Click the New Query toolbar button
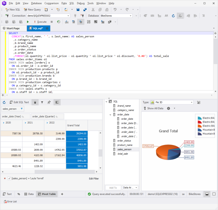This screenshot has height=210, width=218. click(x=32, y=10)
